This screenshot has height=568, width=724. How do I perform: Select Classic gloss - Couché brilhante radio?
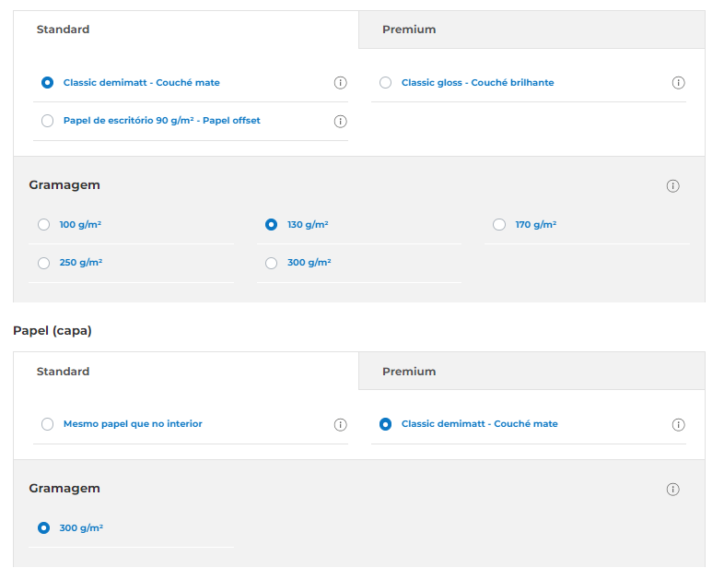pos(386,83)
